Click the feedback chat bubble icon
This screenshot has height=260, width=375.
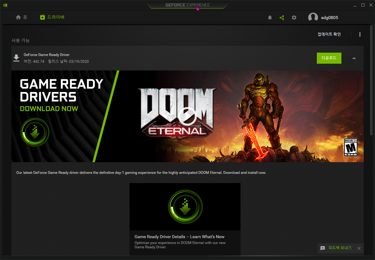[323, 248]
